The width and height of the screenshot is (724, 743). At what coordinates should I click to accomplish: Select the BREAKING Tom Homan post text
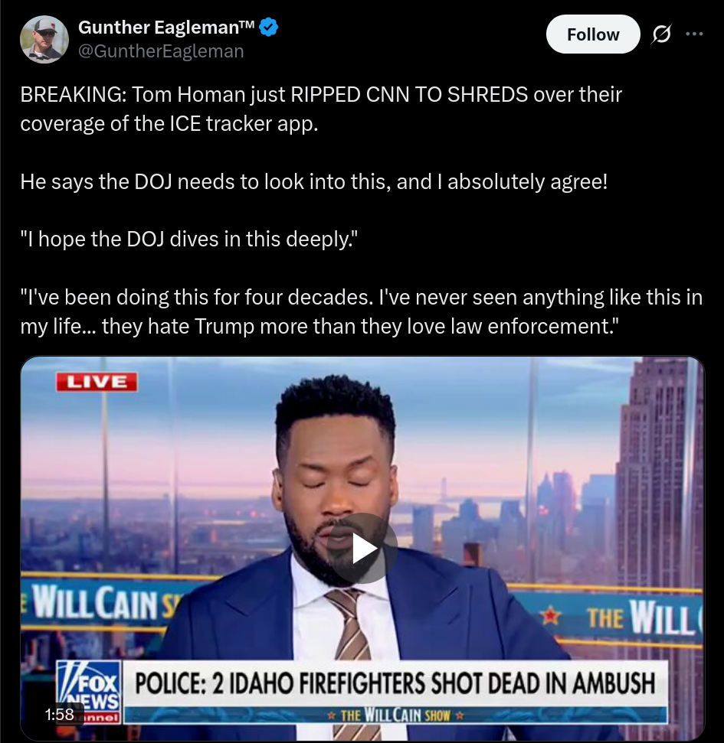[x=321, y=109]
